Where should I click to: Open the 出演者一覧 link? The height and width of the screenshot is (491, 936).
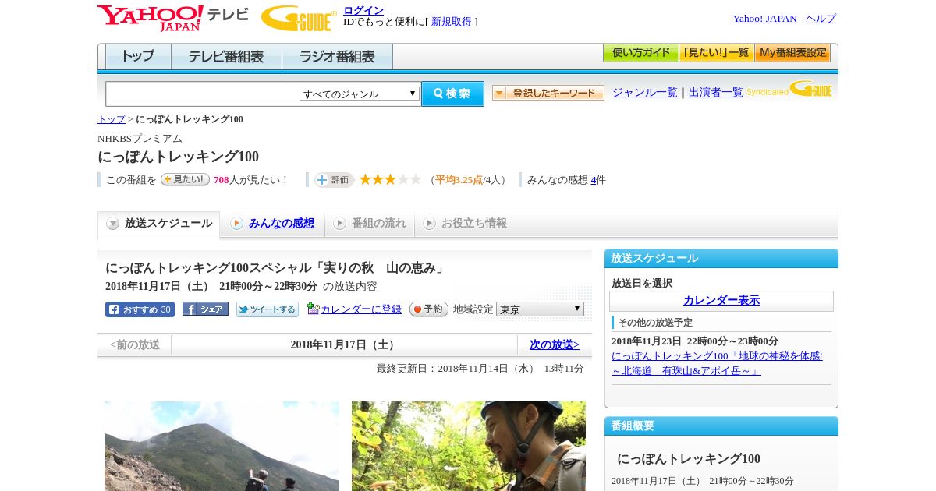point(716,93)
